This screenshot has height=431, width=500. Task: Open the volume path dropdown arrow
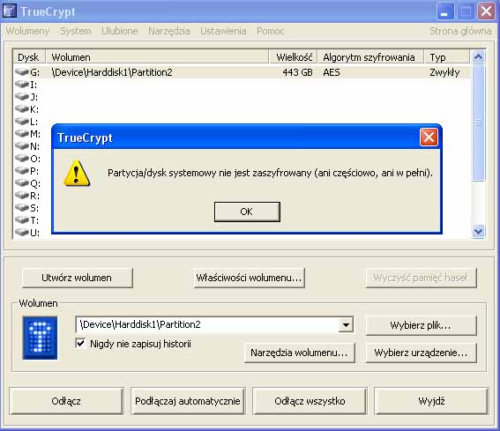[x=346, y=325]
